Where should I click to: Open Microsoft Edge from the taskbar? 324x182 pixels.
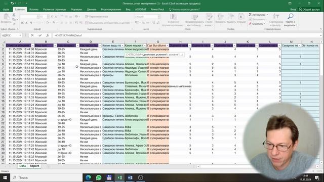[x=88, y=177]
